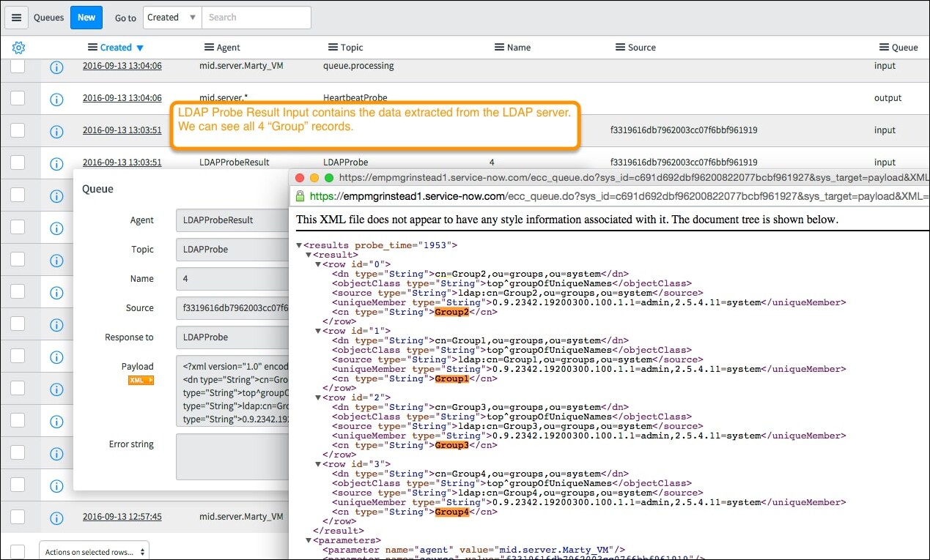This screenshot has width=930, height=560.
Task: Open the navigation hamburger menu
Action: (x=16, y=17)
